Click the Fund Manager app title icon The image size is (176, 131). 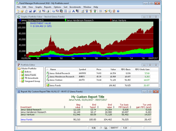[17, 3]
